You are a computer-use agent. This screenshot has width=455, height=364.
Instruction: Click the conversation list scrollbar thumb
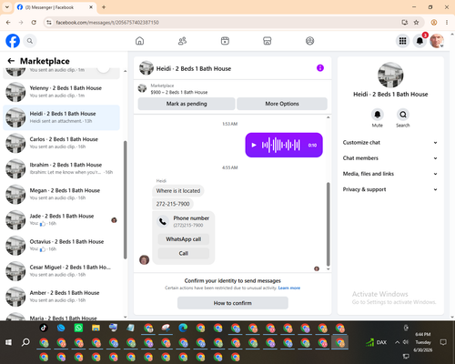125,200
